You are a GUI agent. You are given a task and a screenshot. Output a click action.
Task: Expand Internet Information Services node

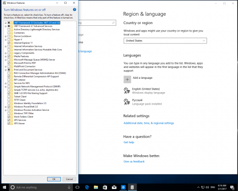pos(6,46)
